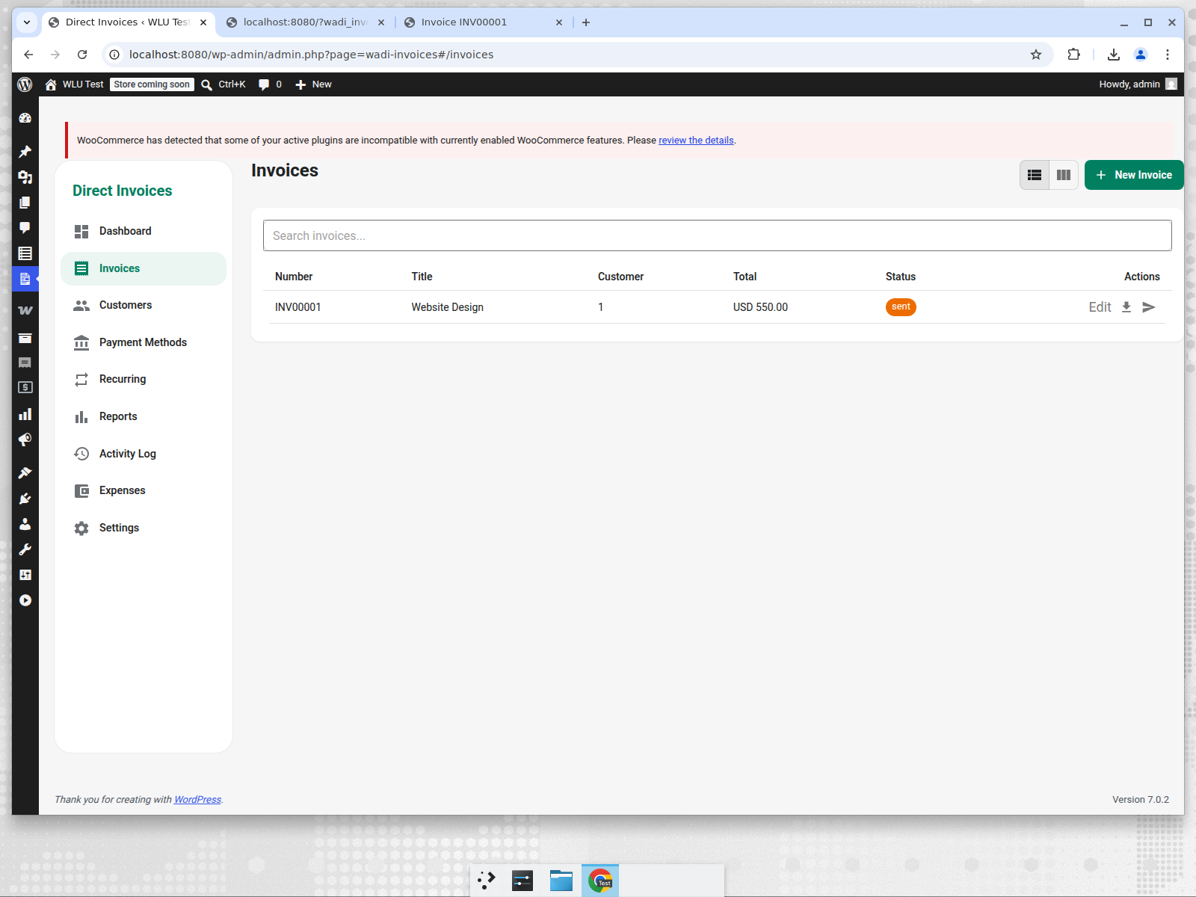This screenshot has width=1196, height=897.
Task: Open Reports menu item
Action: 144,416
